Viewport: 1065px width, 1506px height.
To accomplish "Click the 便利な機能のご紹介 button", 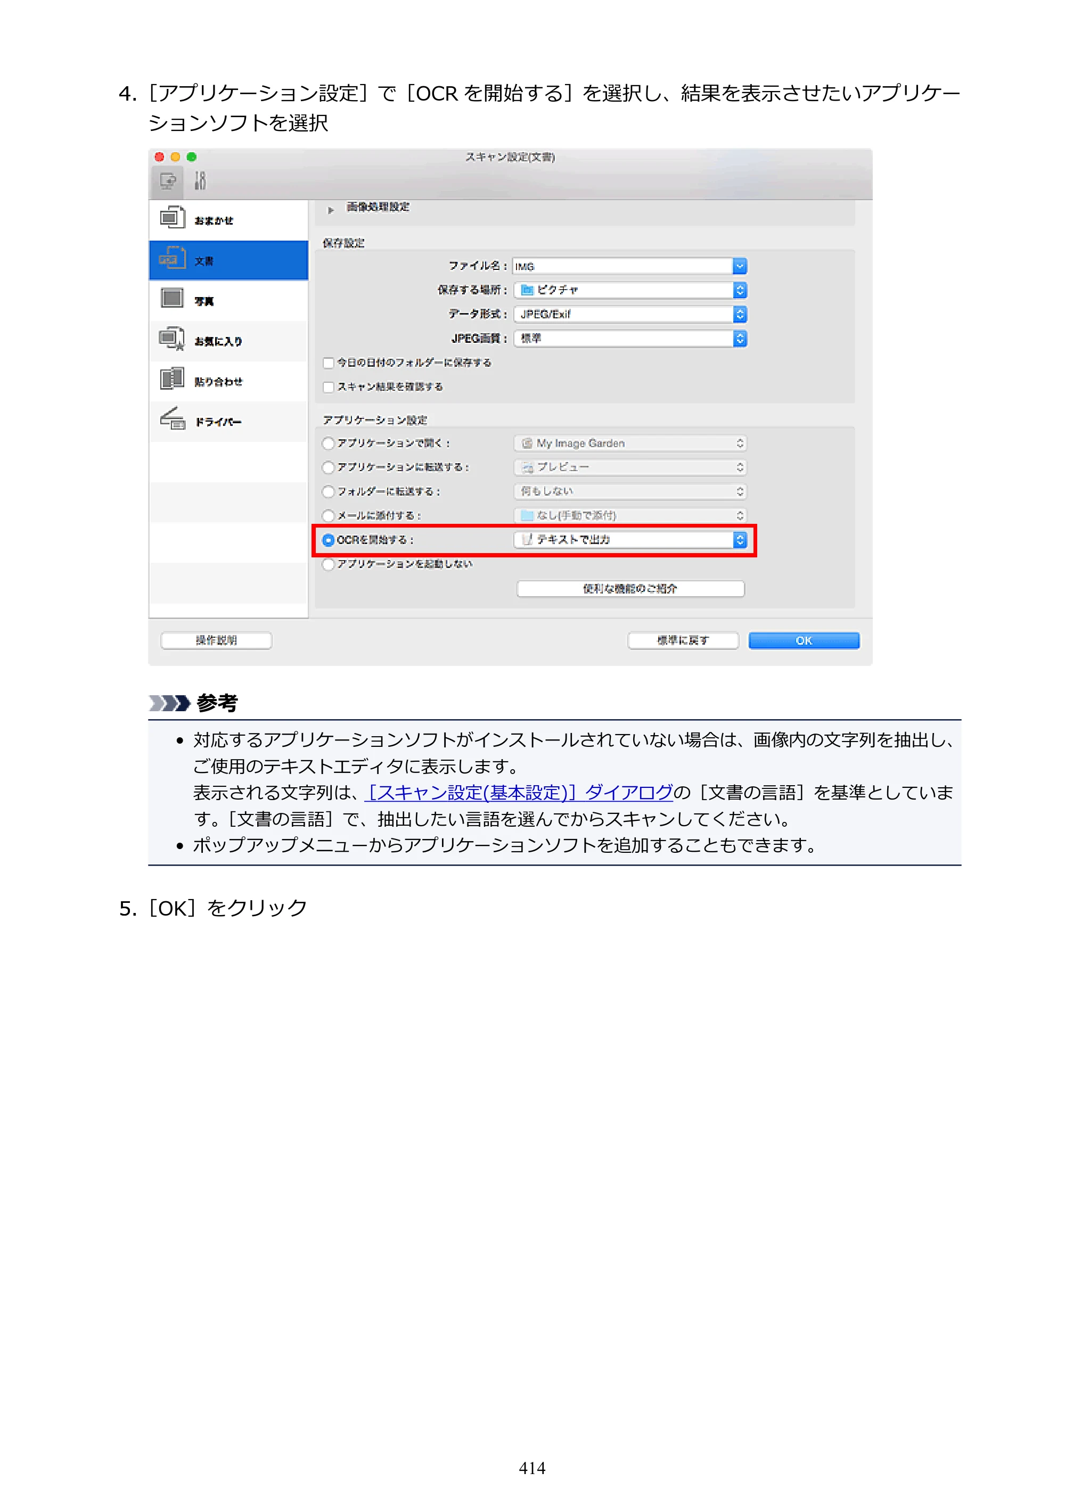I will 630,589.
